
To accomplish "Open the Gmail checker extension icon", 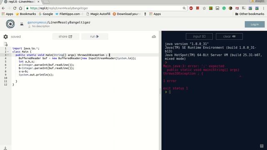I will [237, 8].
